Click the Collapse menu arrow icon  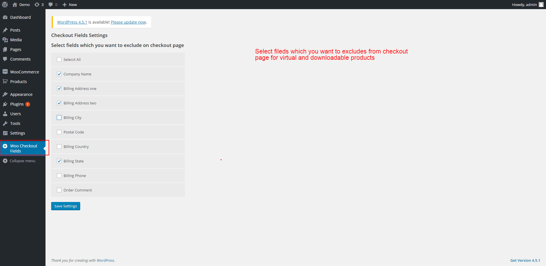tap(5, 161)
